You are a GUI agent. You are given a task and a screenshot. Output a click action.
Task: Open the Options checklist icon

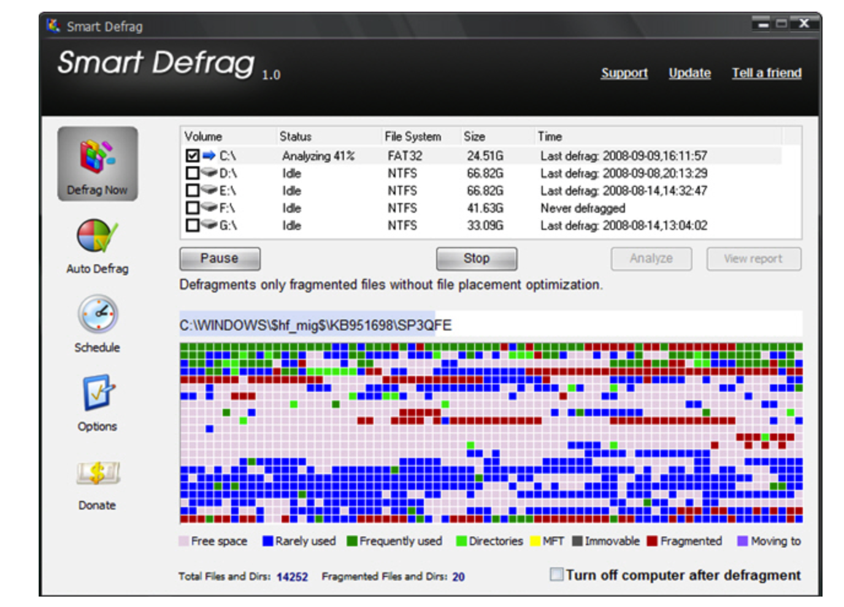point(98,392)
